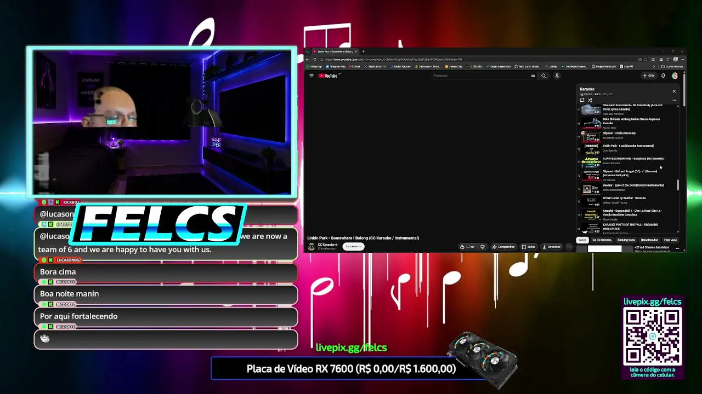The height and width of the screenshot is (394, 702).
Task: Close the Karaoke playlist panel
Action: 674,91
